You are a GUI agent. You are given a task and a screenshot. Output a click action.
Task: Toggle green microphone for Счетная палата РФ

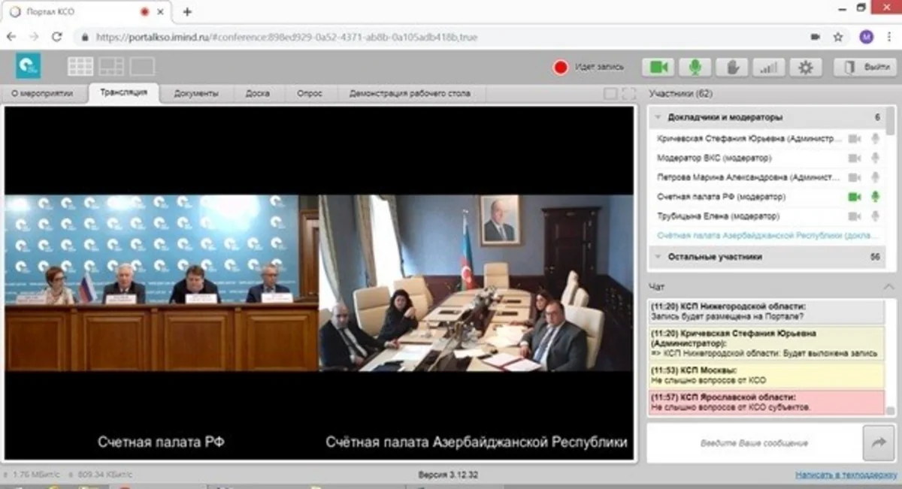pos(875,197)
